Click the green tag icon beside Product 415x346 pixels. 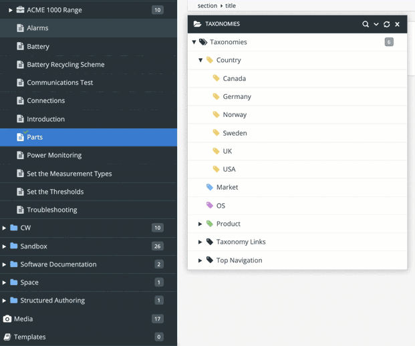tap(210, 224)
